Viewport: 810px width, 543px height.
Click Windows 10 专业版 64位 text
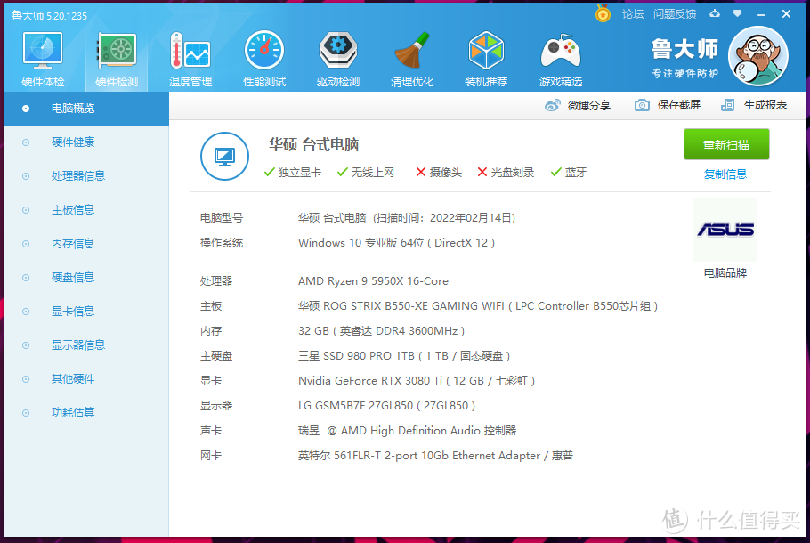[x=396, y=243]
